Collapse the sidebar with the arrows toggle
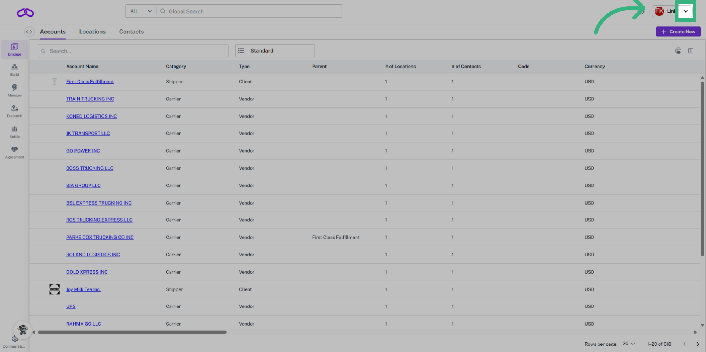This screenshot has width=706, height=352. tap(29, 32)
